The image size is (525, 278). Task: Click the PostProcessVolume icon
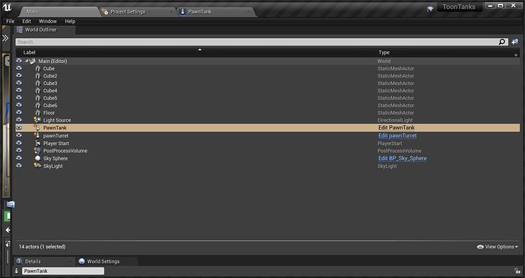pyautogui.click(x=37, y=150)
